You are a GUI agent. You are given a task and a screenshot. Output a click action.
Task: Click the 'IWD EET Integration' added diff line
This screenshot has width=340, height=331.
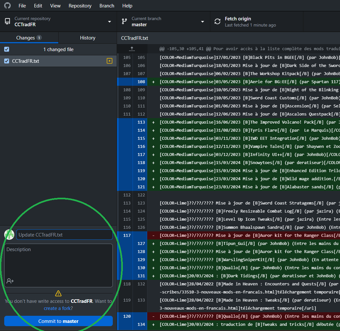244,138
